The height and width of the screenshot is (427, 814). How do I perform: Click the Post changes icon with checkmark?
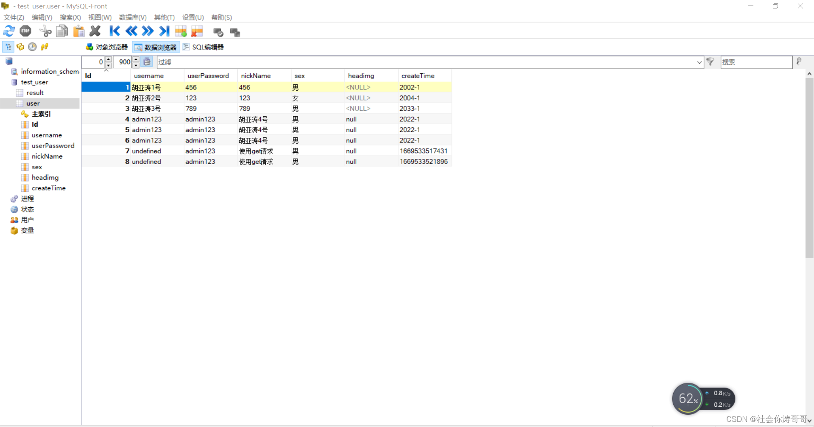tap(218, 32)
